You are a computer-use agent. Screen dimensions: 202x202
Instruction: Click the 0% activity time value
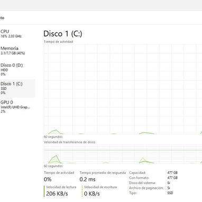click(x=48, y=179)
